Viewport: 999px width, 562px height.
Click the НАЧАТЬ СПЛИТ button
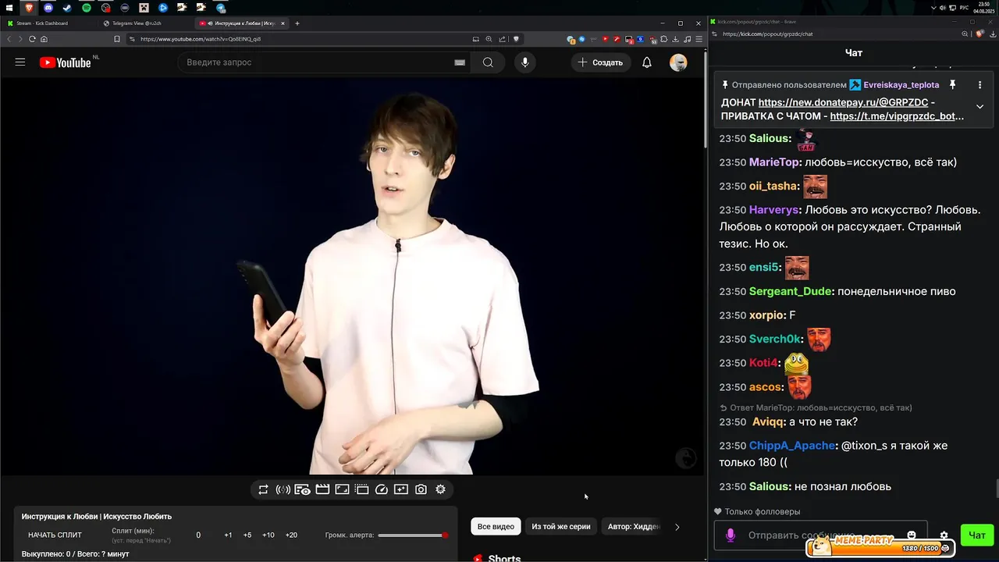click(55, 535)
